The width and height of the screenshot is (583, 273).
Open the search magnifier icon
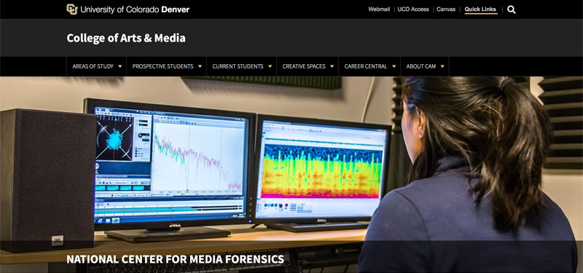tap(512, 9)
